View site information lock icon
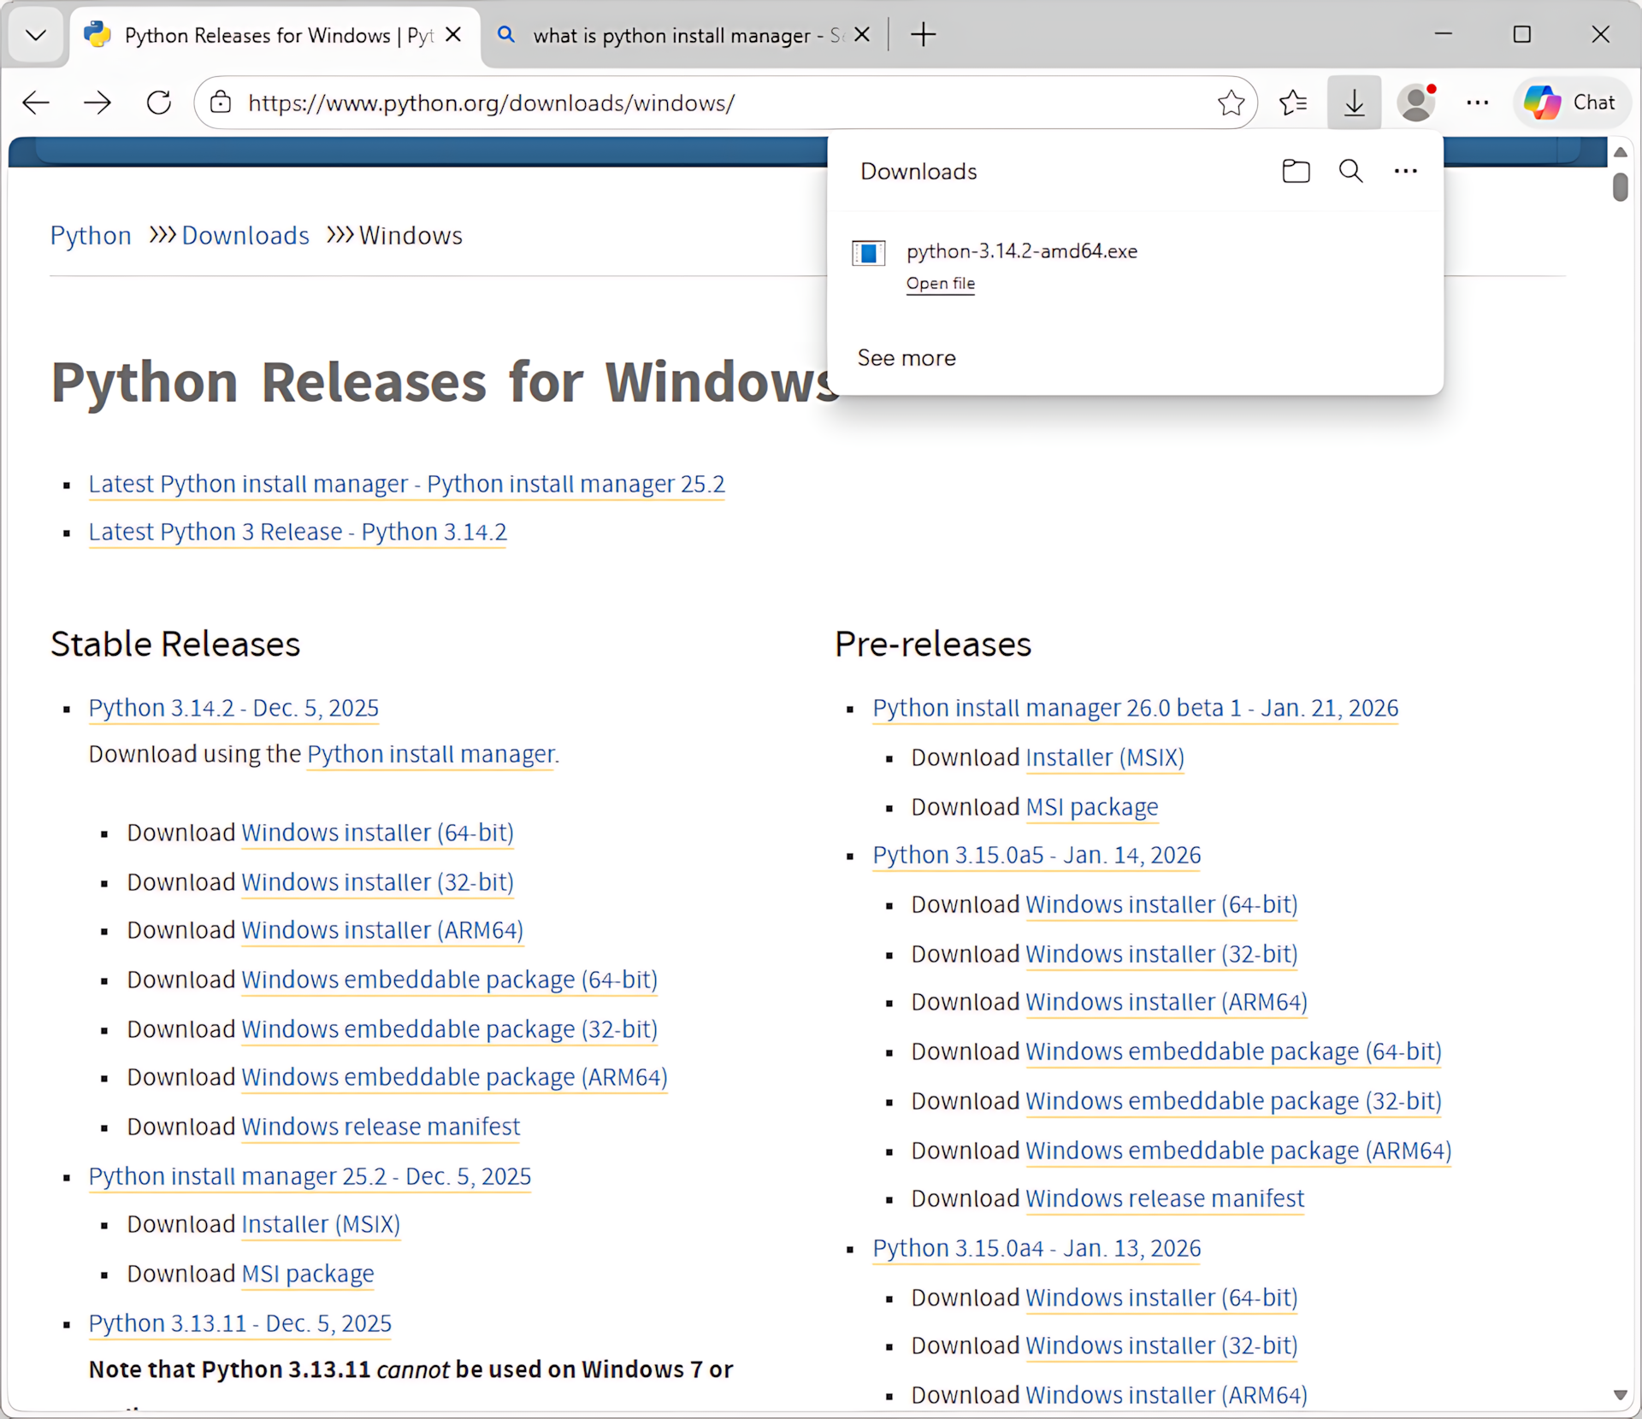This screenshot has height=1419, width=1642. [x=221, y=103]
